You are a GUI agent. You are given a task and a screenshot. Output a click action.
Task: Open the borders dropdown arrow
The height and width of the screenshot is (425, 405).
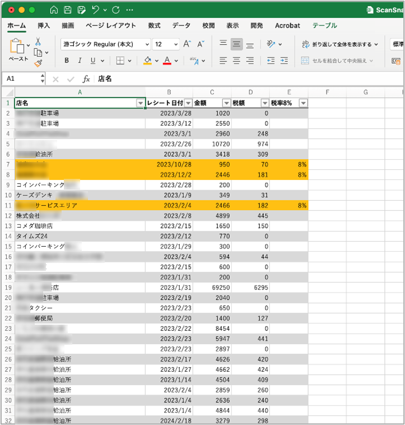pyautogui.click(x=129, y=61)
